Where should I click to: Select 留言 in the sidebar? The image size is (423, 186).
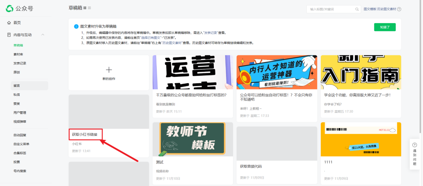click(x=16, y=86)
